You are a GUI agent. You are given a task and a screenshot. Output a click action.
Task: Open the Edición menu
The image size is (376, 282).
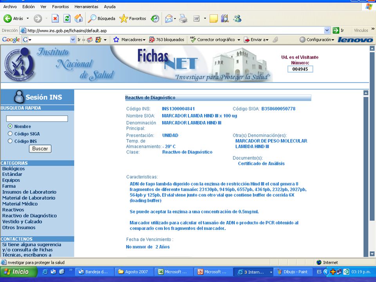coord(29,7)
